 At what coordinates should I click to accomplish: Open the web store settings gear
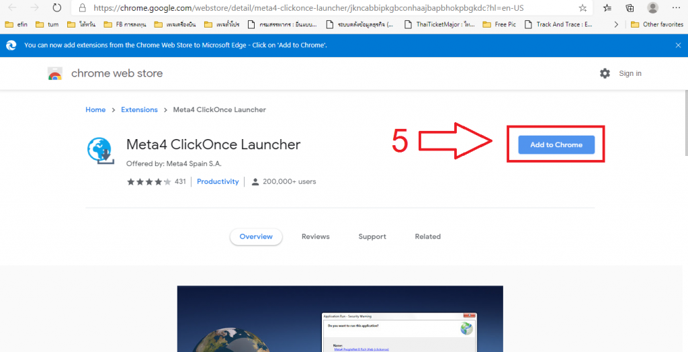coord(605,73)
